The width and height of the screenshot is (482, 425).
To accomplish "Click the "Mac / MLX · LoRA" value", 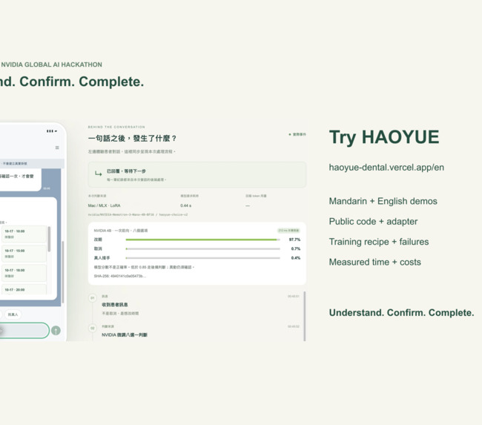I will (x=105, y=205).
